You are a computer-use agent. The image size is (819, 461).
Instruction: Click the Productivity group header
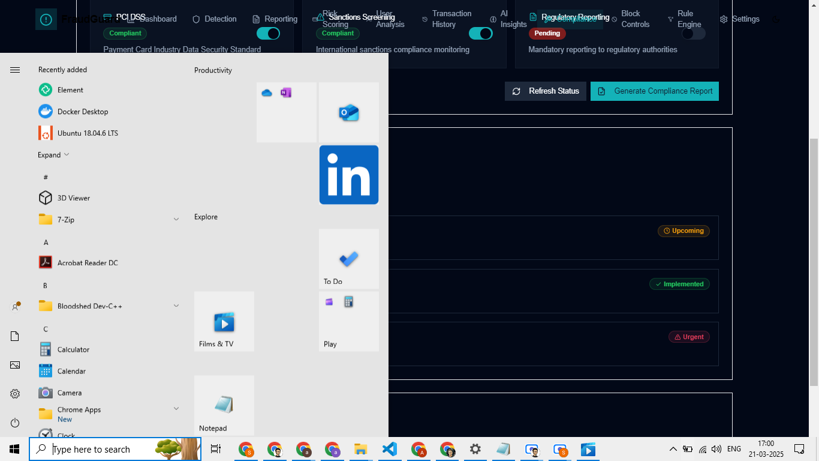(x=213, y=70)
